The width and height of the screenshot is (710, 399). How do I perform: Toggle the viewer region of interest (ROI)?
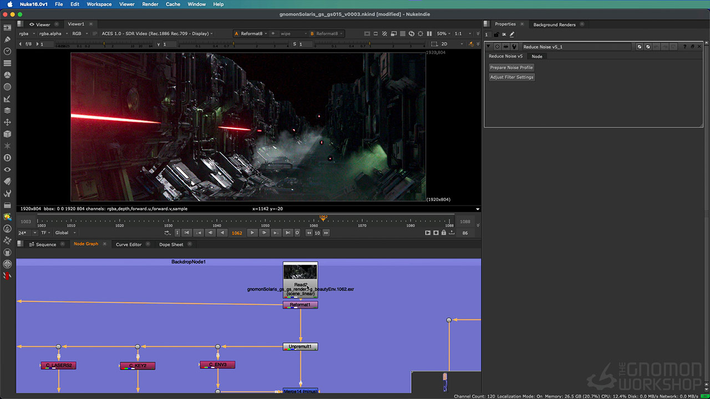[420, 33]
